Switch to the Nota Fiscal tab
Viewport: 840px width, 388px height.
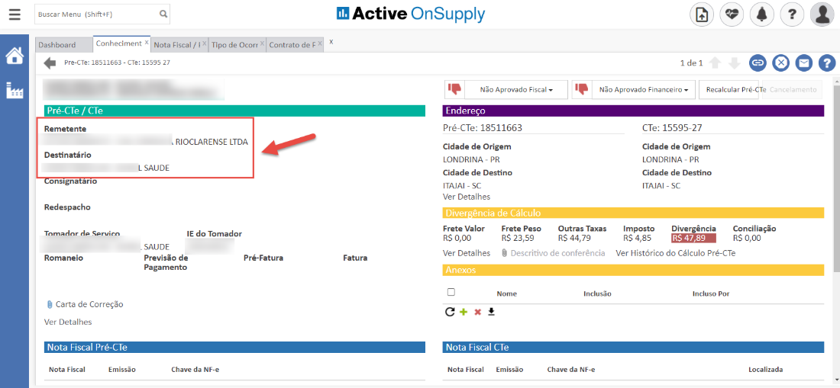(x=177, y=45)
